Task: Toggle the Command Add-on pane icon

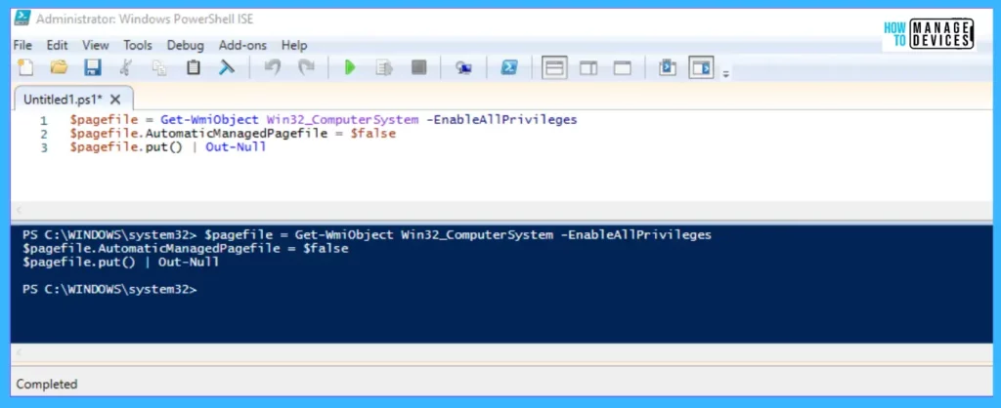Action: 701,67
